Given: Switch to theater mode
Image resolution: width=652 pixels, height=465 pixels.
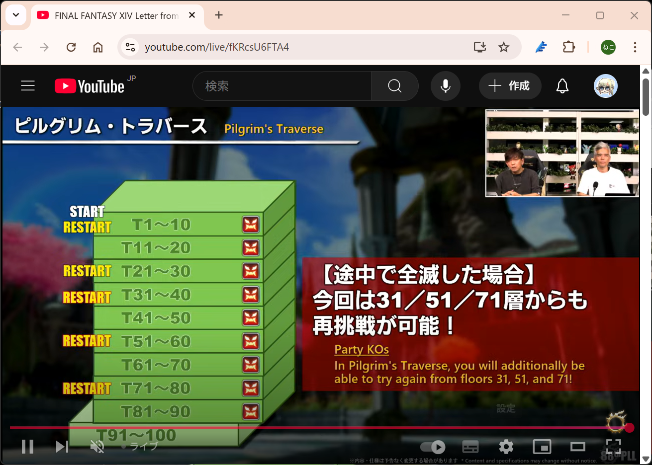Looking at the screenshot, I should (x=578, y=447).
